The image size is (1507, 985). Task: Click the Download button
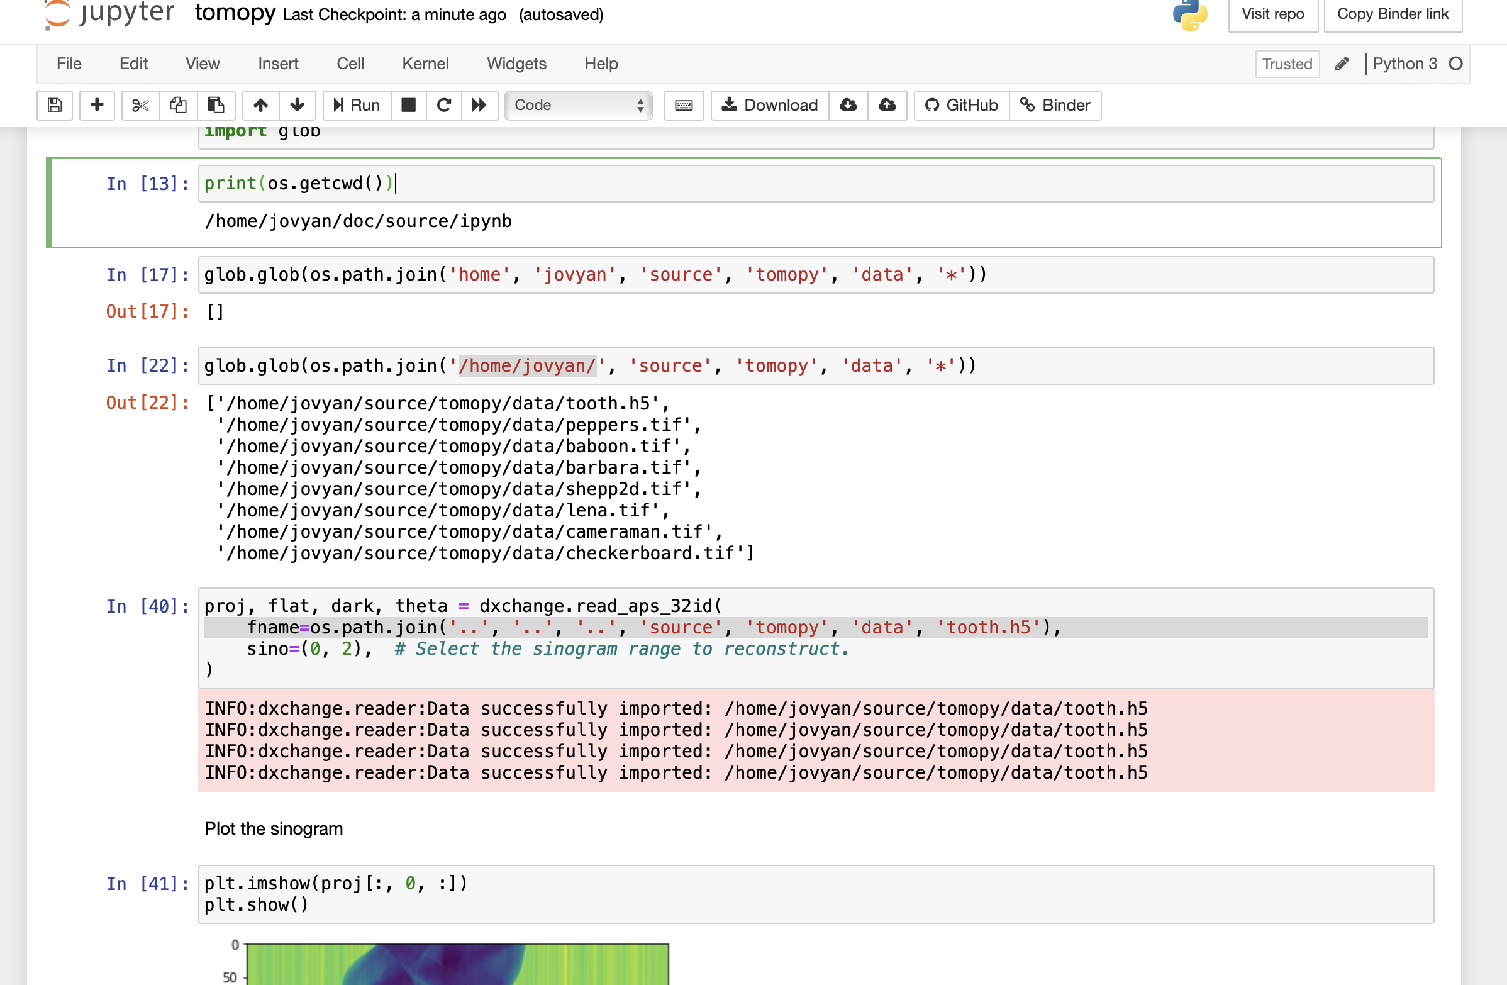pos(770,105)
